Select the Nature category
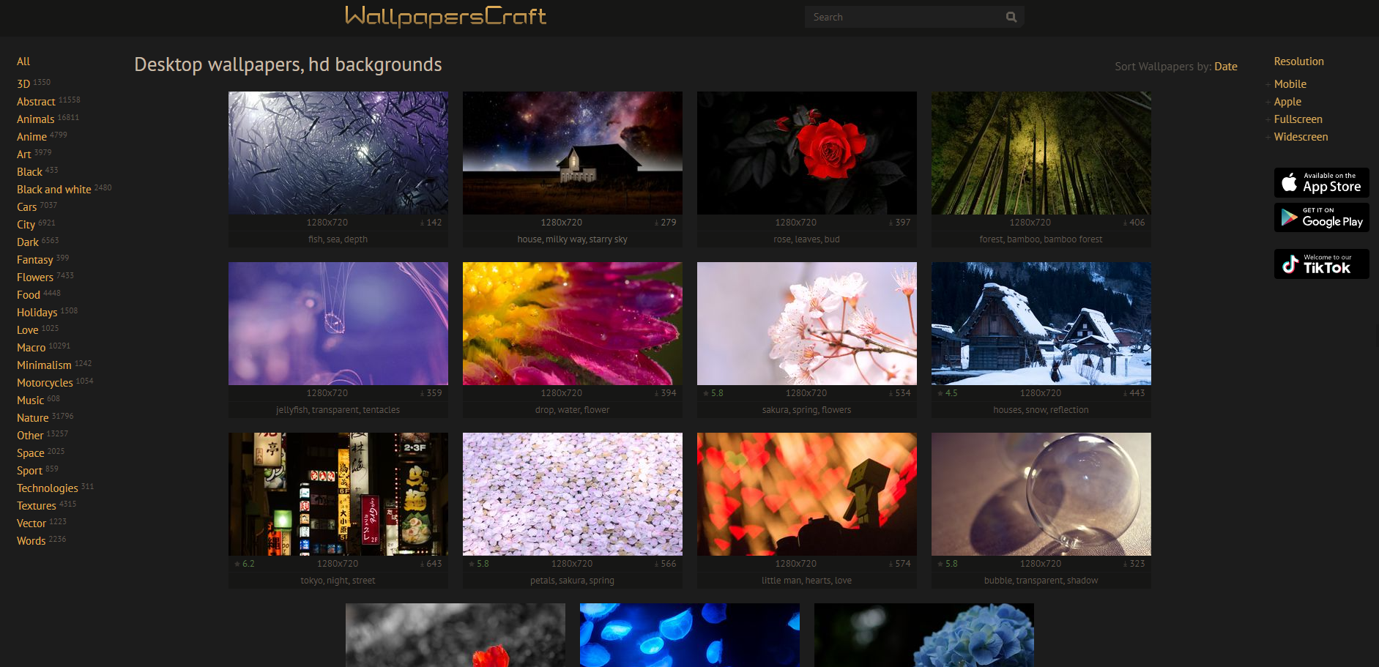Screen dimensions: 1379x667 point(33,418)
